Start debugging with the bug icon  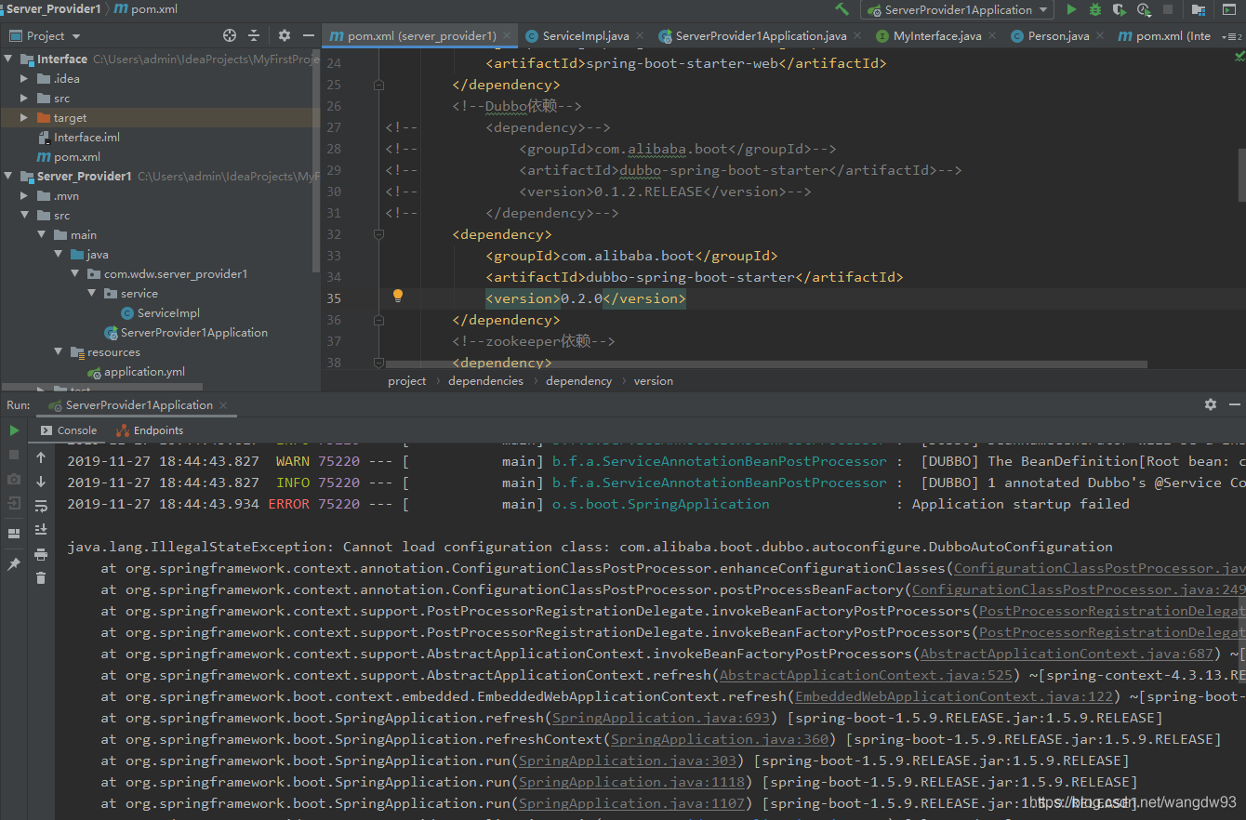1095,9
